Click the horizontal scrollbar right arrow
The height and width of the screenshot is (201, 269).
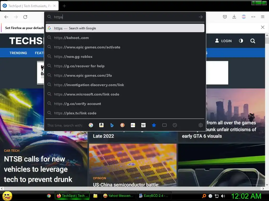click(263, 188)
